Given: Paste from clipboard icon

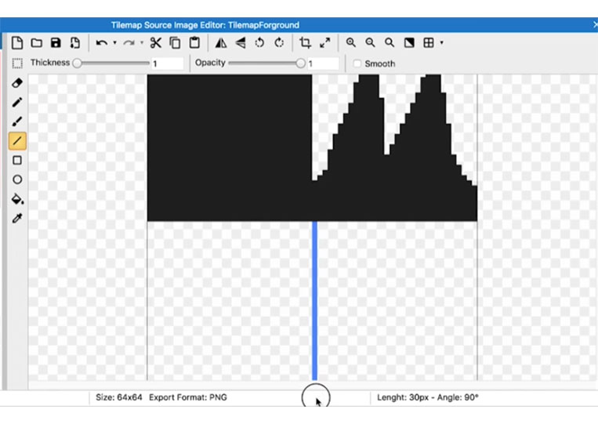Looking at the screenshot, I should click(194, 42).
